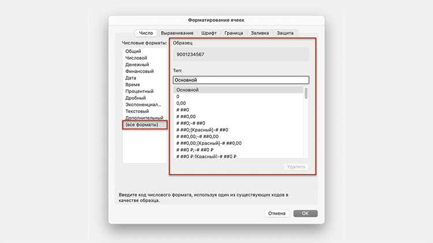Select the Время format category
Image resolution: width=433 pixels, height=243 pixels.
(x=145, y=84)
